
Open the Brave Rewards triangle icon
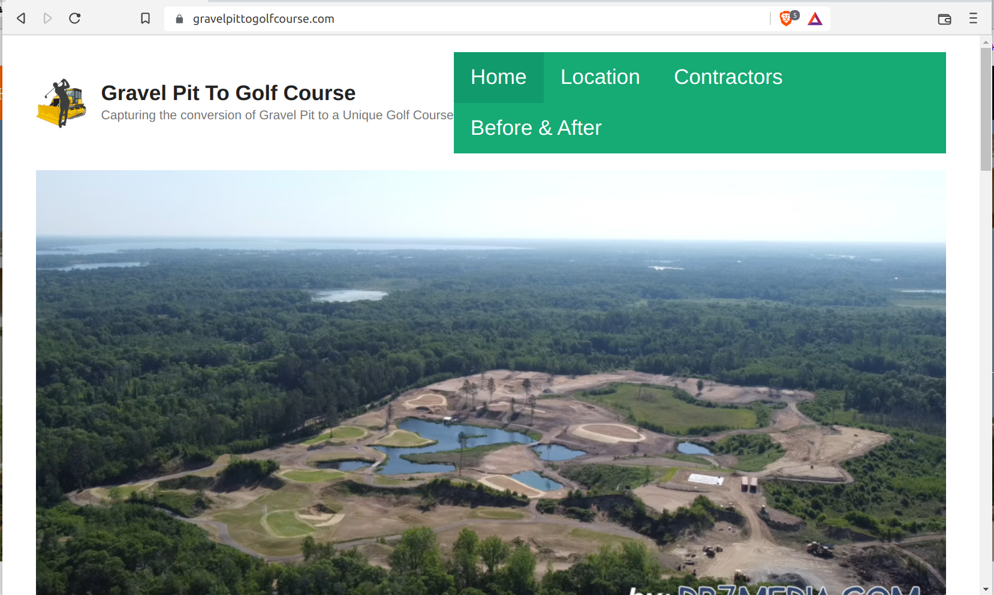coord(815,19)
